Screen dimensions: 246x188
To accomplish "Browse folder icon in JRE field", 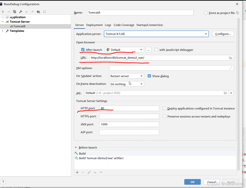I will click(225, 93).
